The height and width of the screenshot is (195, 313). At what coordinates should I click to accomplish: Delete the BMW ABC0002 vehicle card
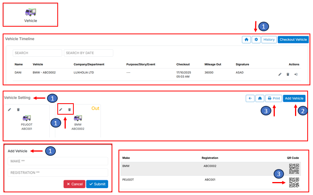(69, 110)
